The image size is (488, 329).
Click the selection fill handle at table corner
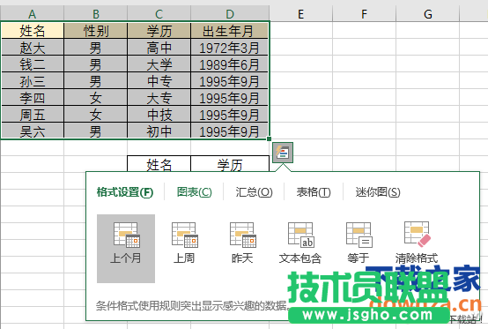click(x=270, y=139)
